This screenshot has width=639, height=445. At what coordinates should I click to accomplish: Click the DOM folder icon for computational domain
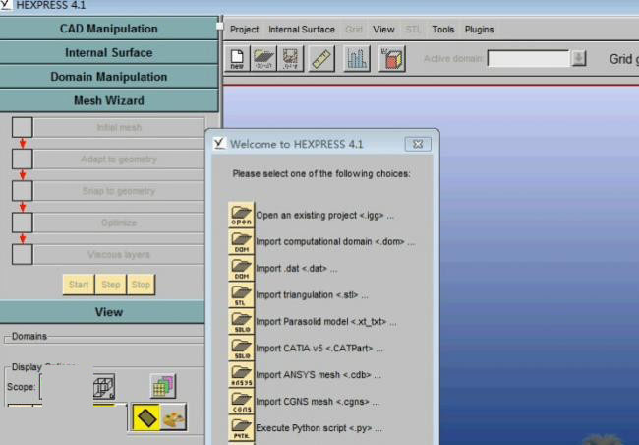241,241
